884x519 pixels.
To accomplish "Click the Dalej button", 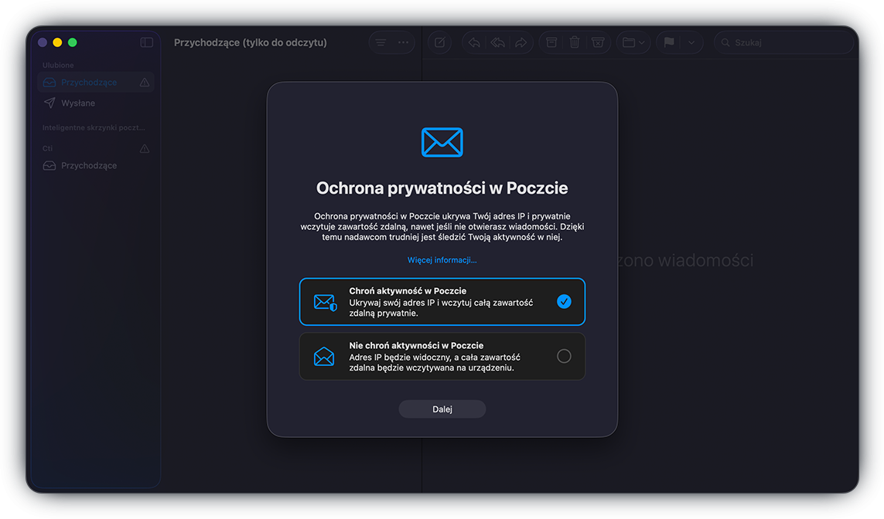I will click(x=442, y=409).
